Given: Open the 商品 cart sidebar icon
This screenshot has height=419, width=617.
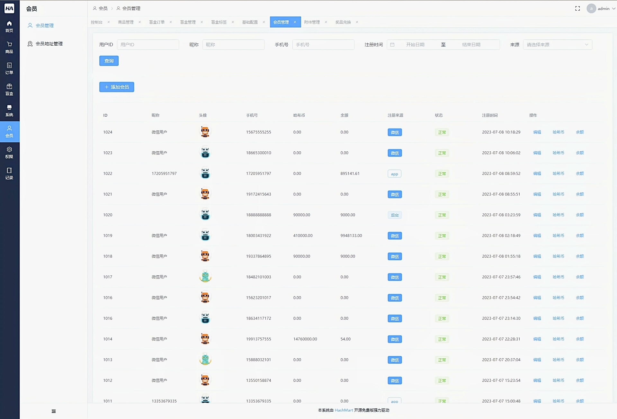Looking at the screenshot, I should (9, 47).
